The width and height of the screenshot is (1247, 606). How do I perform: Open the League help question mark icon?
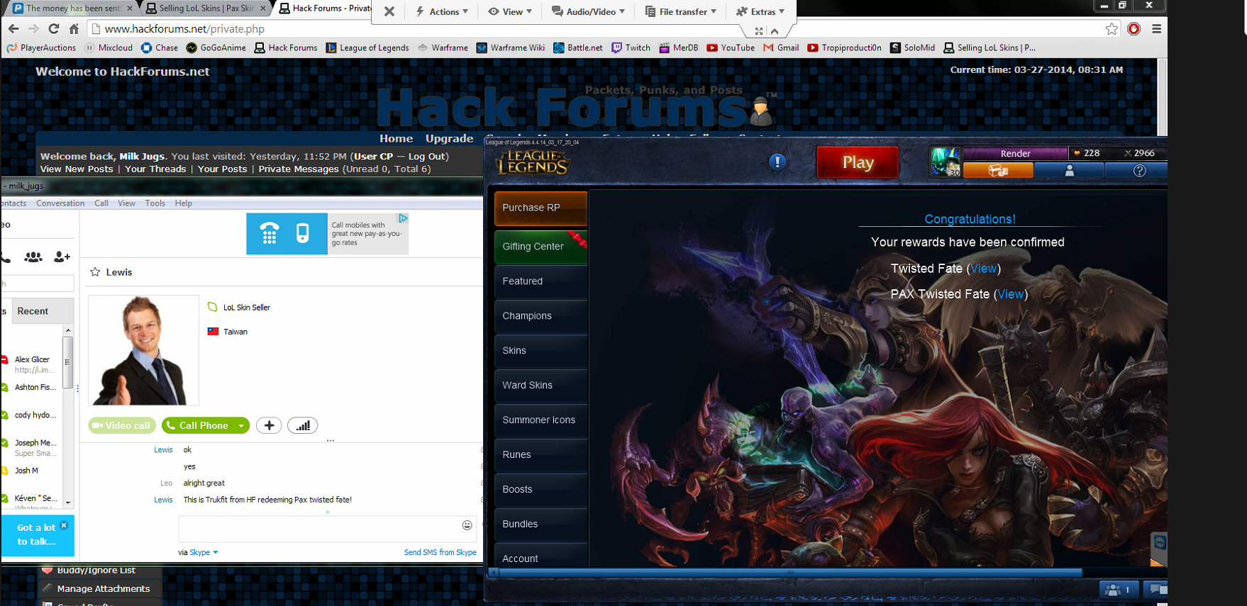(1138, 171)
